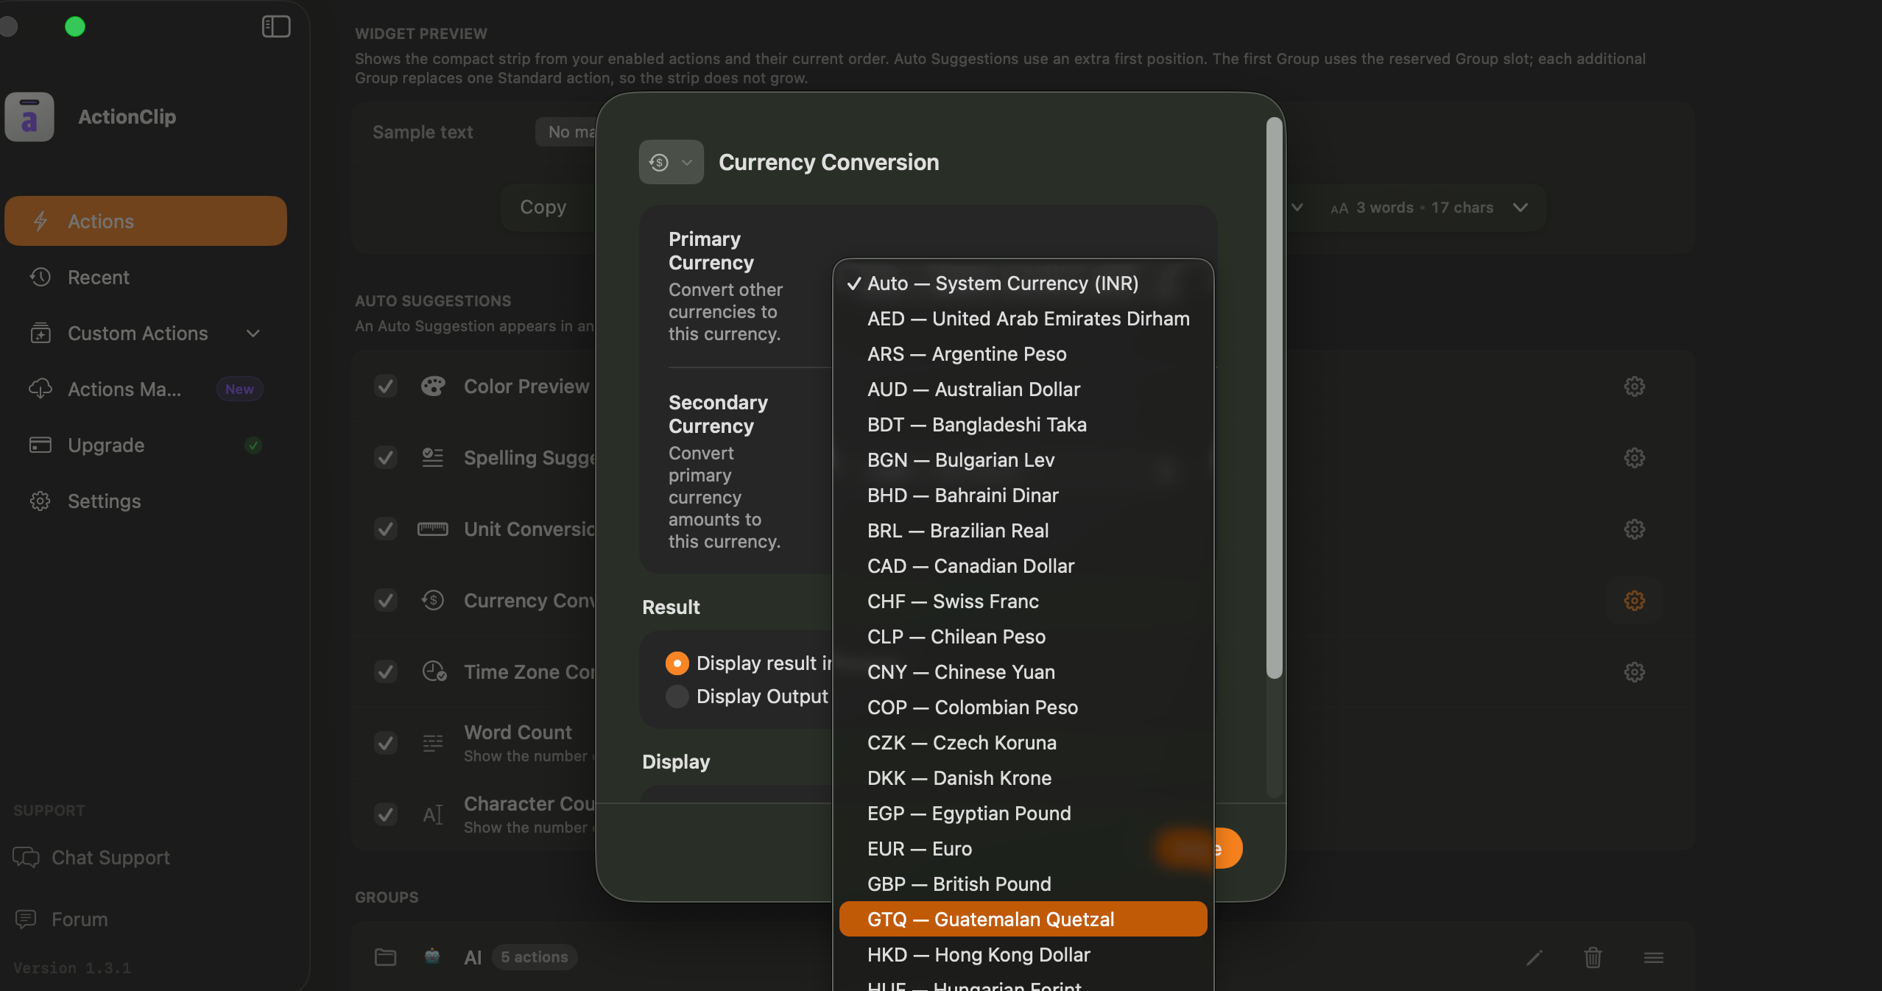Image resolution: width=1882 pixels, height=991 pixels.
Task: Select HKD — Hong Kong Dollar
Action: tap(1023, 954)
